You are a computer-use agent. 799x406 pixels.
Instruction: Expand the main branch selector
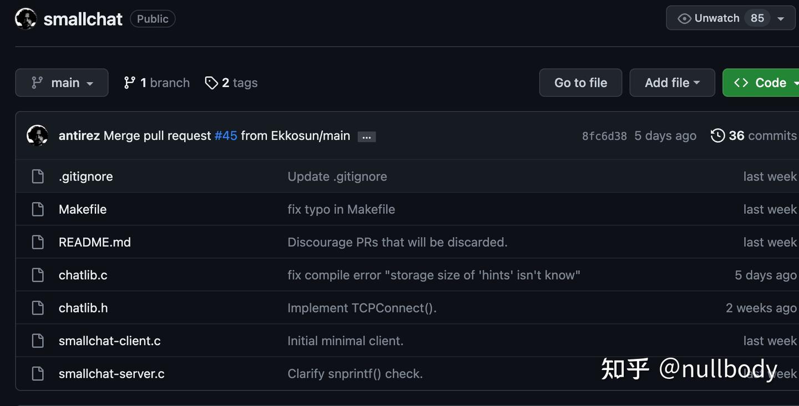coord(62,83)
